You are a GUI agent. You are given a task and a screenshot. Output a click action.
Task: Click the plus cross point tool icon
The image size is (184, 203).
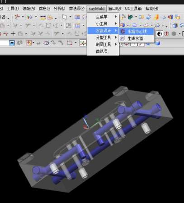pyautogui.click(x=13, y=34)
